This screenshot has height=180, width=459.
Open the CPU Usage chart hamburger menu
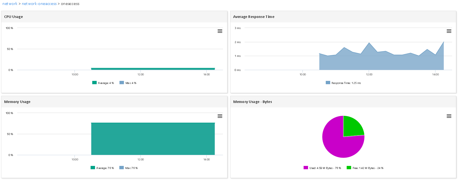(x=220, y=31)
